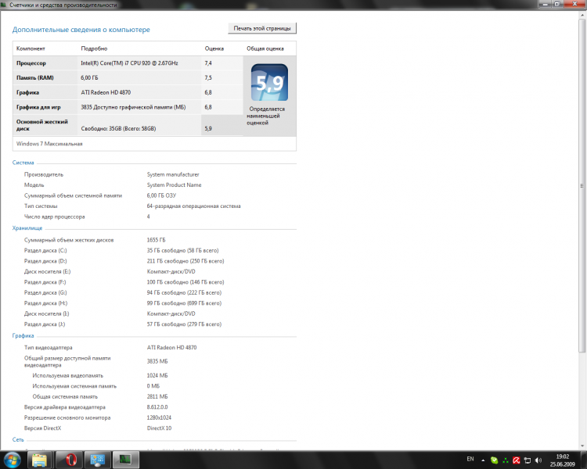
Task: Click '3835 Доступно графической памяти (МБ)'
Action: [133, 107]
